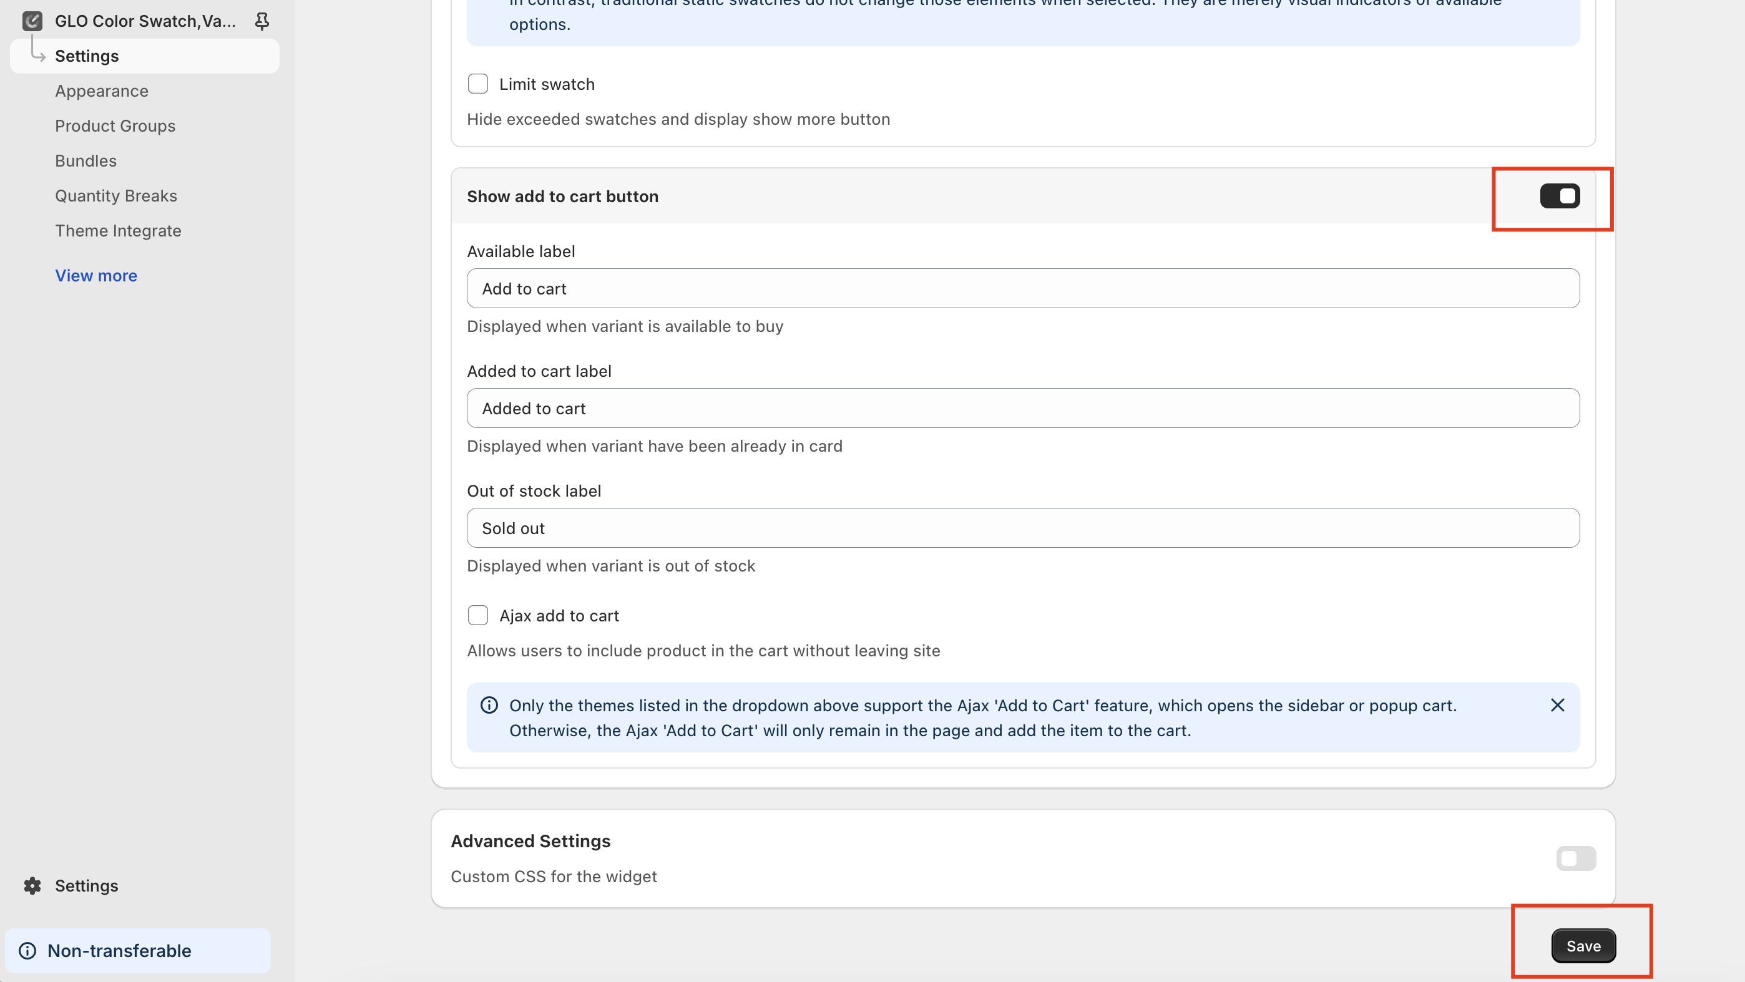The image size is (1745, 982).
Task: Open the Theme Integrate page
Action: pos(118,231)
